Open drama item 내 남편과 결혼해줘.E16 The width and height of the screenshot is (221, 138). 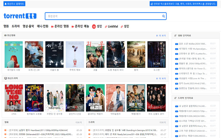coord(193,106)
